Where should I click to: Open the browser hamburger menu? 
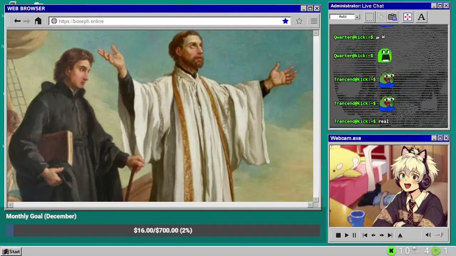click(314, 21)
